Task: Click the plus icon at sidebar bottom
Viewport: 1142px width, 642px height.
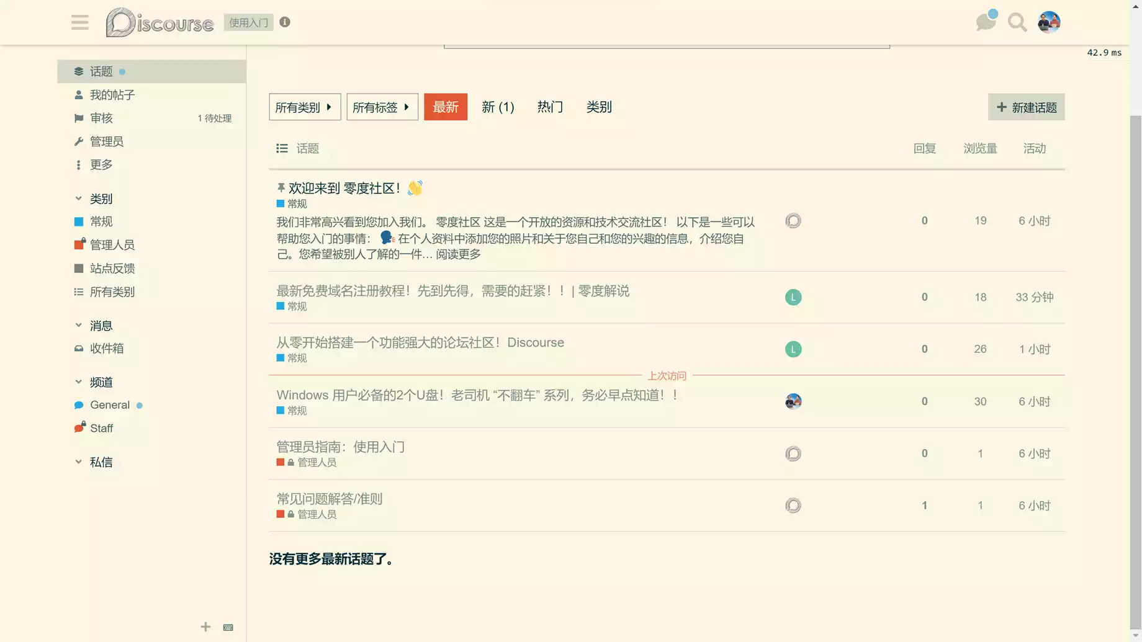Action: tap(205, 627)
